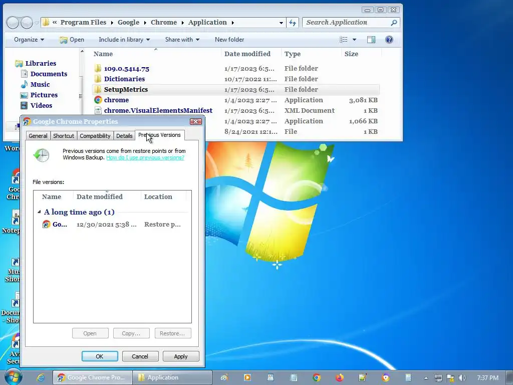This screenshot has width=513, height=385.
Task: Open Music library in navigation pane
Action: [x=40, y=84]
